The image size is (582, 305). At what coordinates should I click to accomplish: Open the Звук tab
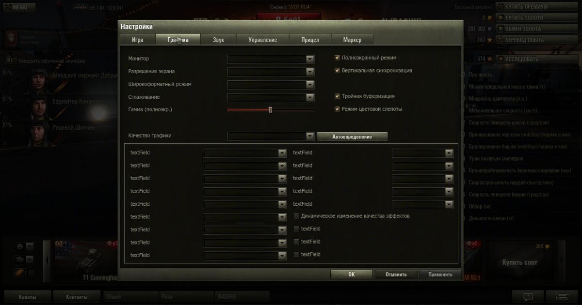tap(218, 40)
